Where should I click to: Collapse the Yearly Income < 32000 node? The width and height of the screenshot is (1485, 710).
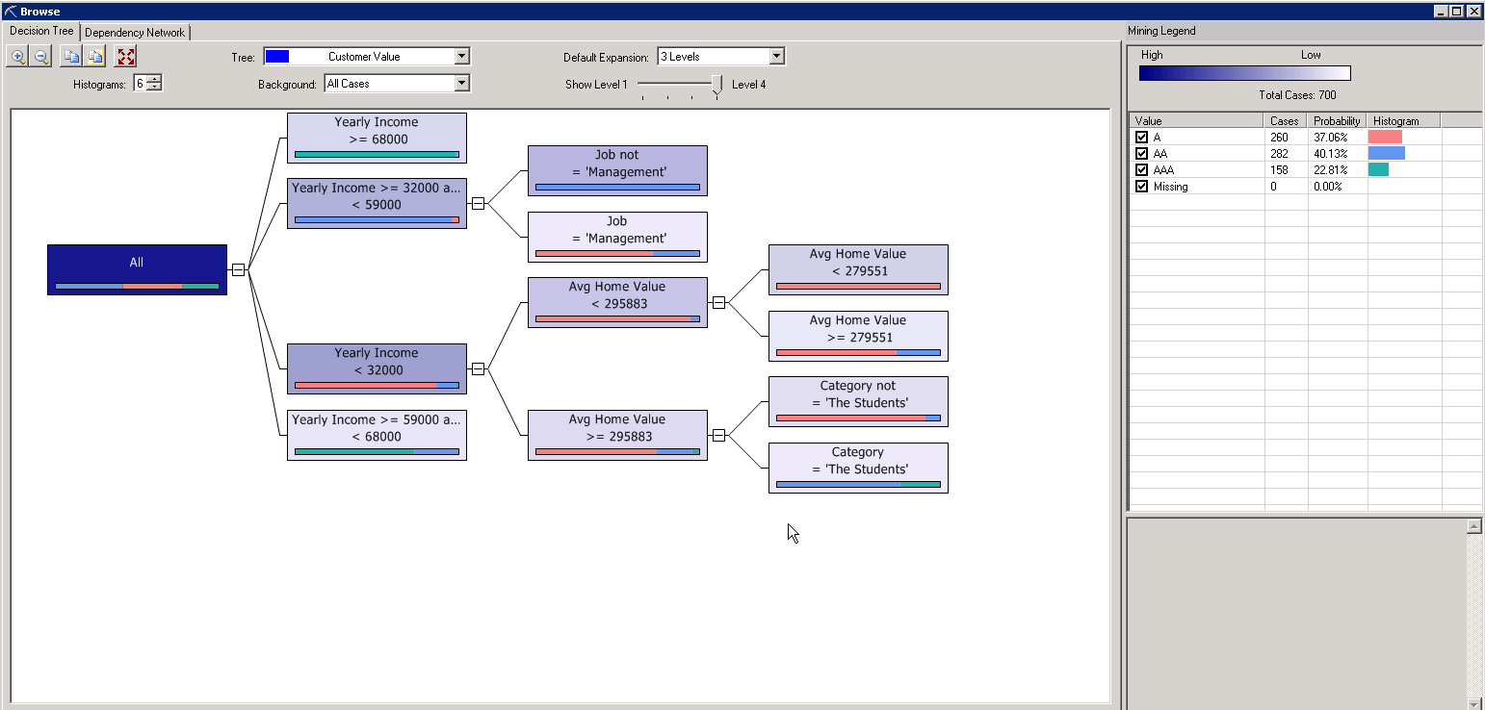coord(478,368)
